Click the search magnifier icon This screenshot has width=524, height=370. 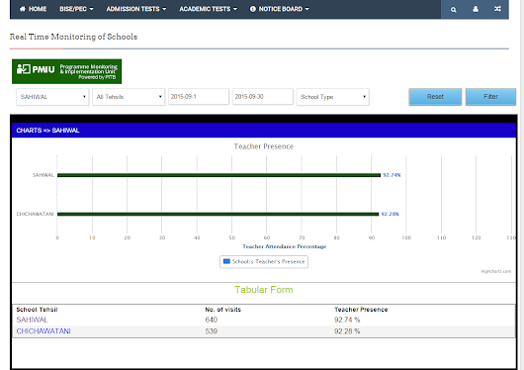[x=453, y=9]
